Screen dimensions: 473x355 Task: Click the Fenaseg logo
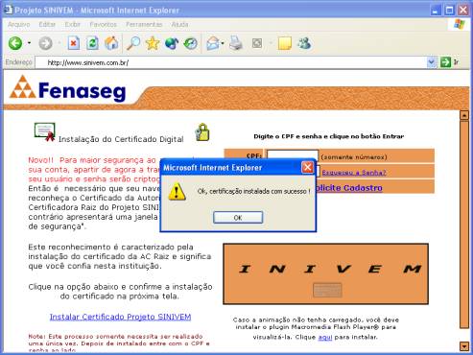coord(67,89)
